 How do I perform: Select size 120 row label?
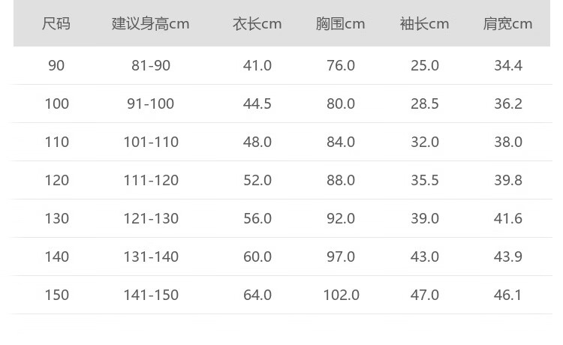pos(57,180)
